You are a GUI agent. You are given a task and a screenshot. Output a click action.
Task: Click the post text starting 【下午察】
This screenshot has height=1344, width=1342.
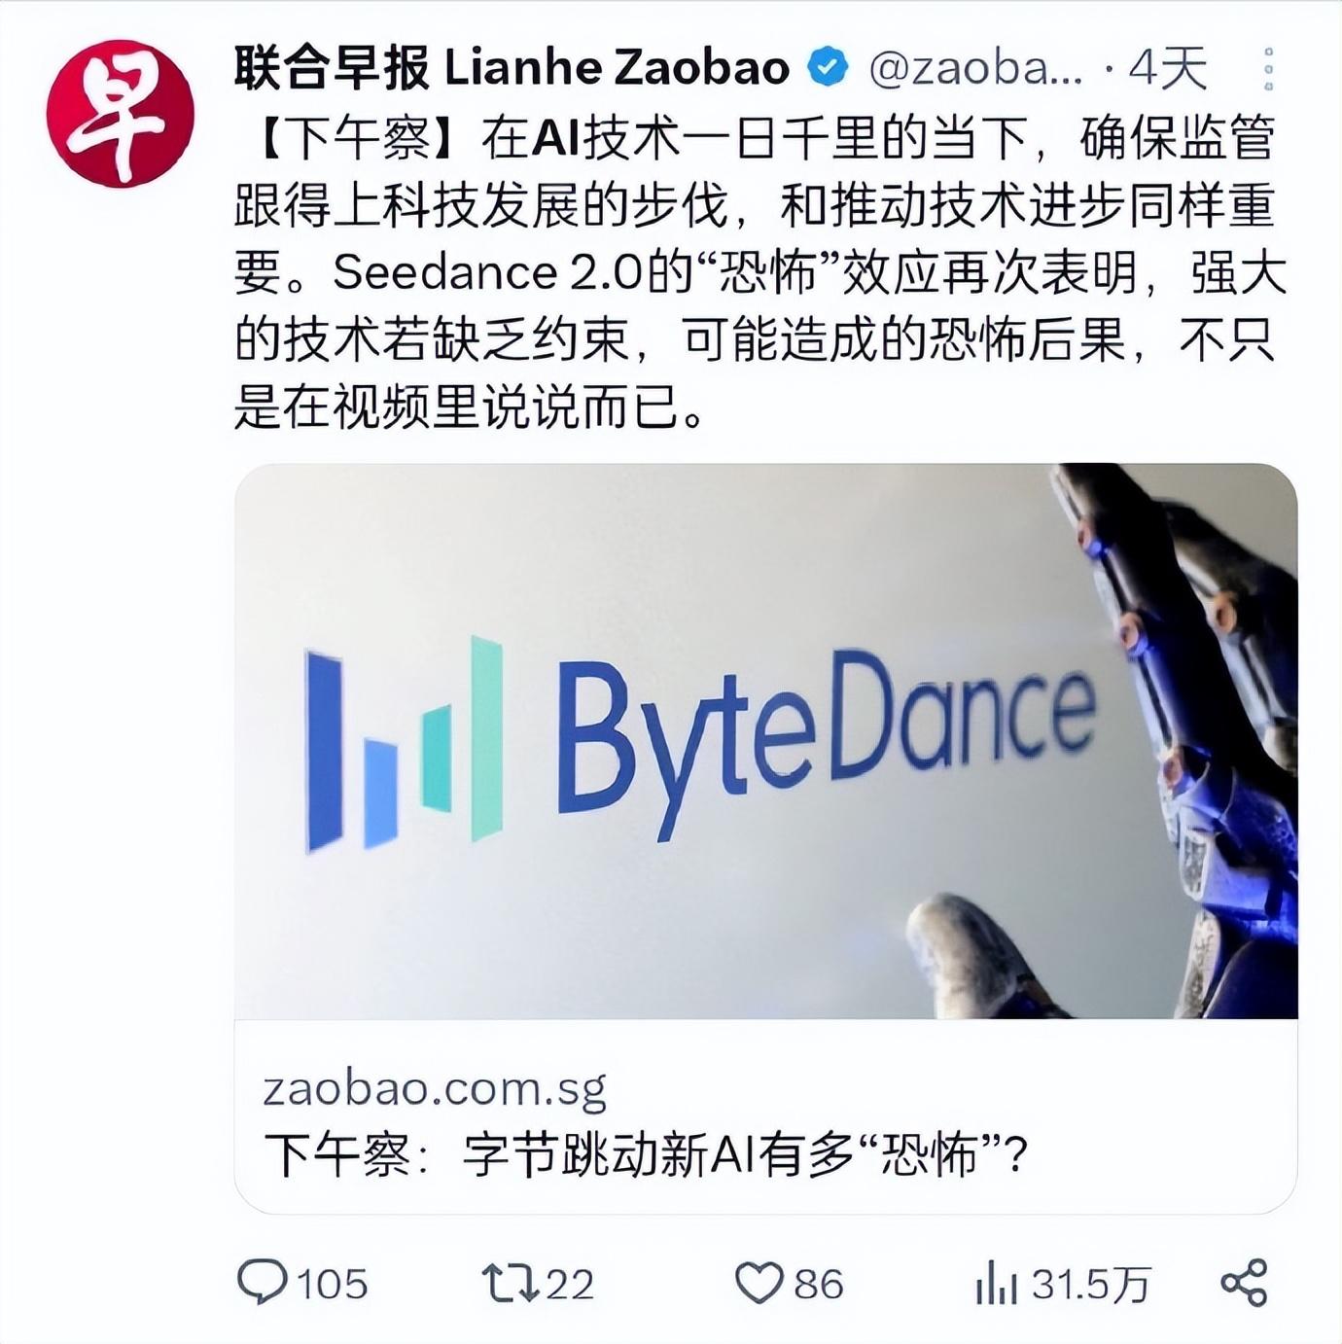click(x=760, y=274)
